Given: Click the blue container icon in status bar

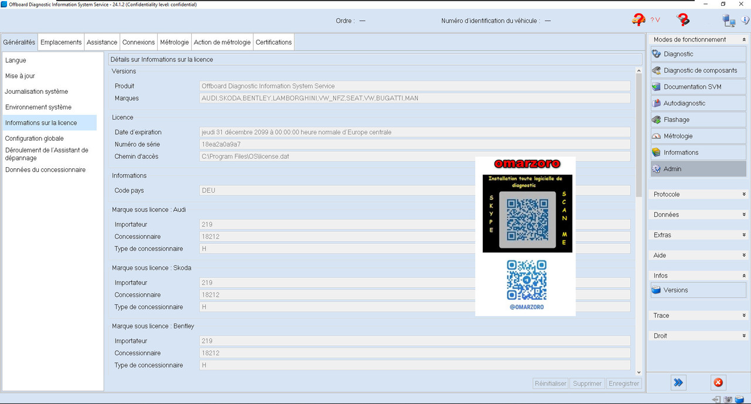Looking at the screenshot, I should (740, 399).
